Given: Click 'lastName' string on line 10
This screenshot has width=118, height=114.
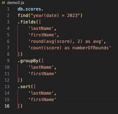Looking at the screenshot, I should [41, 67].
